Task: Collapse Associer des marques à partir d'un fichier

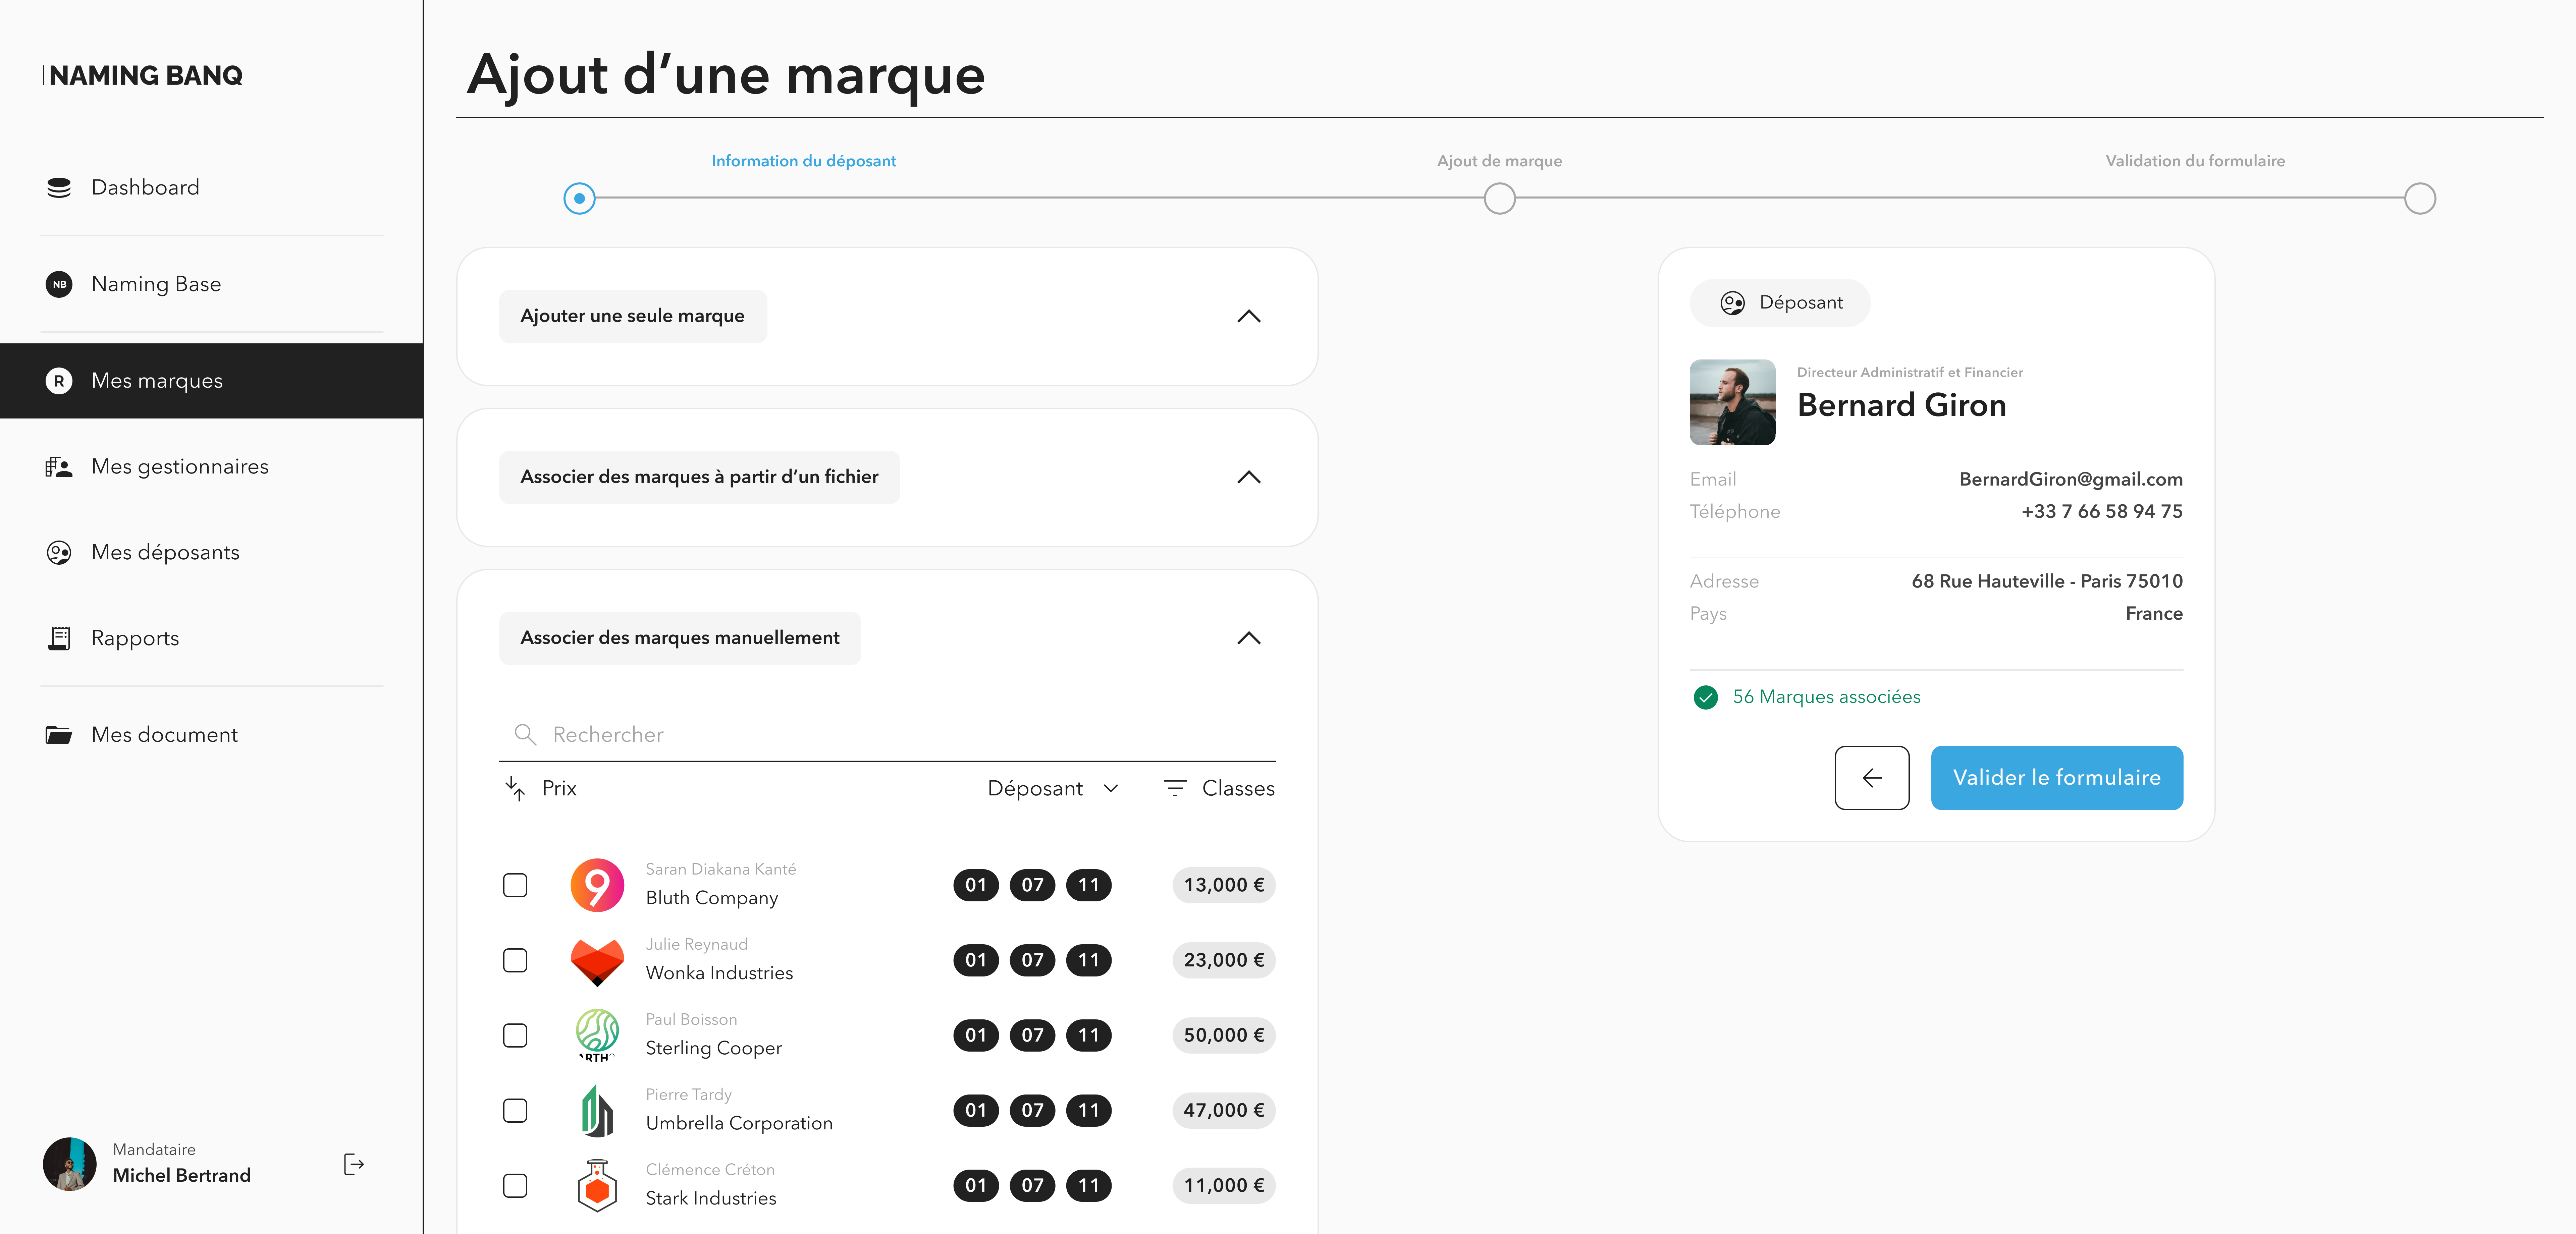Action: [x=1249, y=477]
